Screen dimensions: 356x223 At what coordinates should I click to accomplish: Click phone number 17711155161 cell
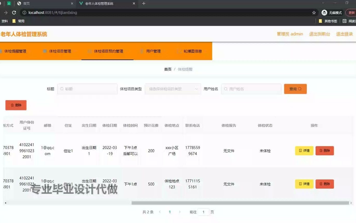point(193,184)
